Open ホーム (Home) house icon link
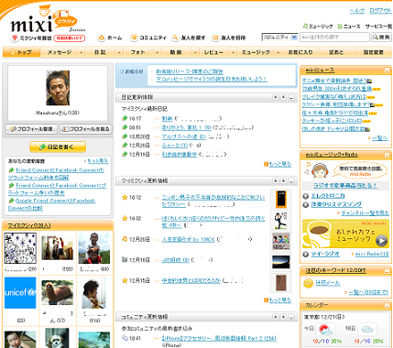The height and width of the screenshot is (348, 393). (x=110, y=38)
